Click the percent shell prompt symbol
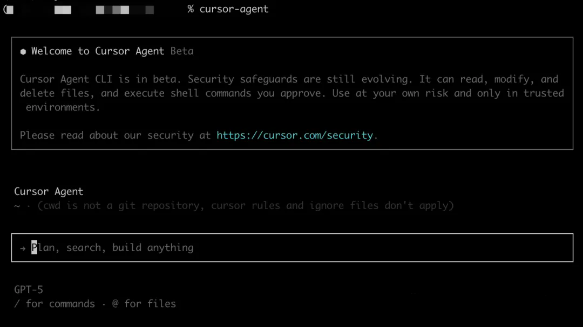Image resolution: width=583 pixels, height=327 pixels. point(191,9)
